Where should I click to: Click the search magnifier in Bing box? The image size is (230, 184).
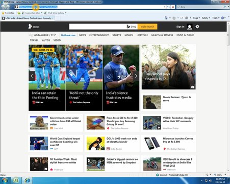(225, 7)
